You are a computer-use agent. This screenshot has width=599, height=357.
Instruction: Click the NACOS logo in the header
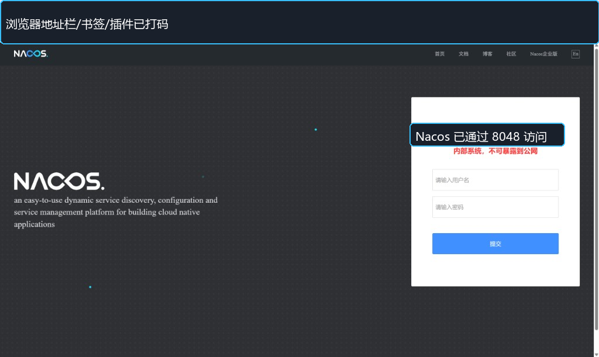coord(30,54)
